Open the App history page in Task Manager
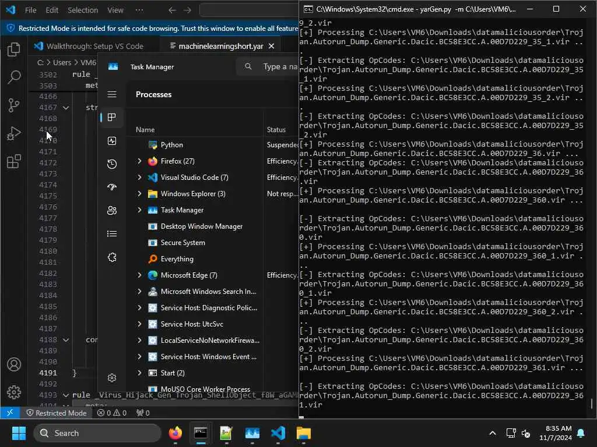The image size is (597, 447). [111, 164]
